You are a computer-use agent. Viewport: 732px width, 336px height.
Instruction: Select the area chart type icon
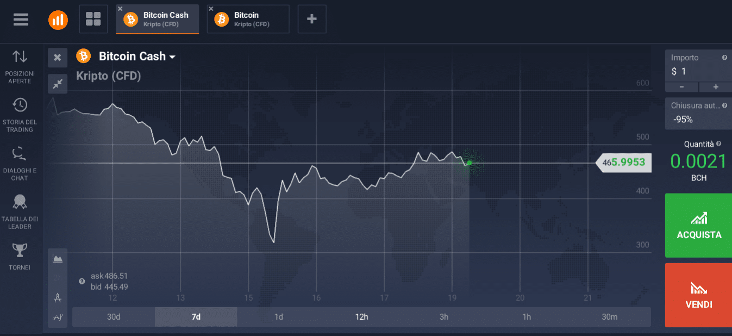tap(58, 259)
